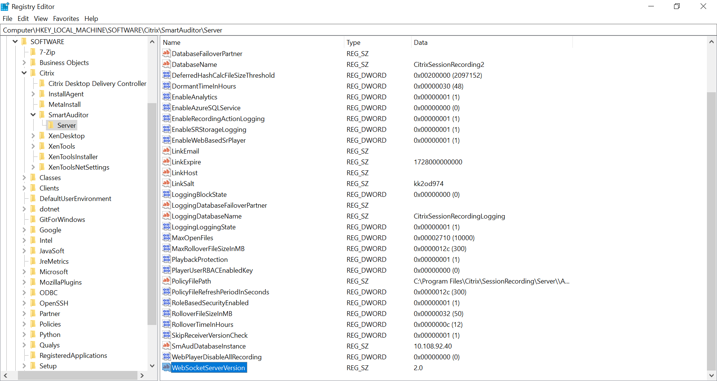The width and height of the screenshot is (717, 381).
Task: Click the LinkSalt string value icon
Action: [x=166, y=183]
